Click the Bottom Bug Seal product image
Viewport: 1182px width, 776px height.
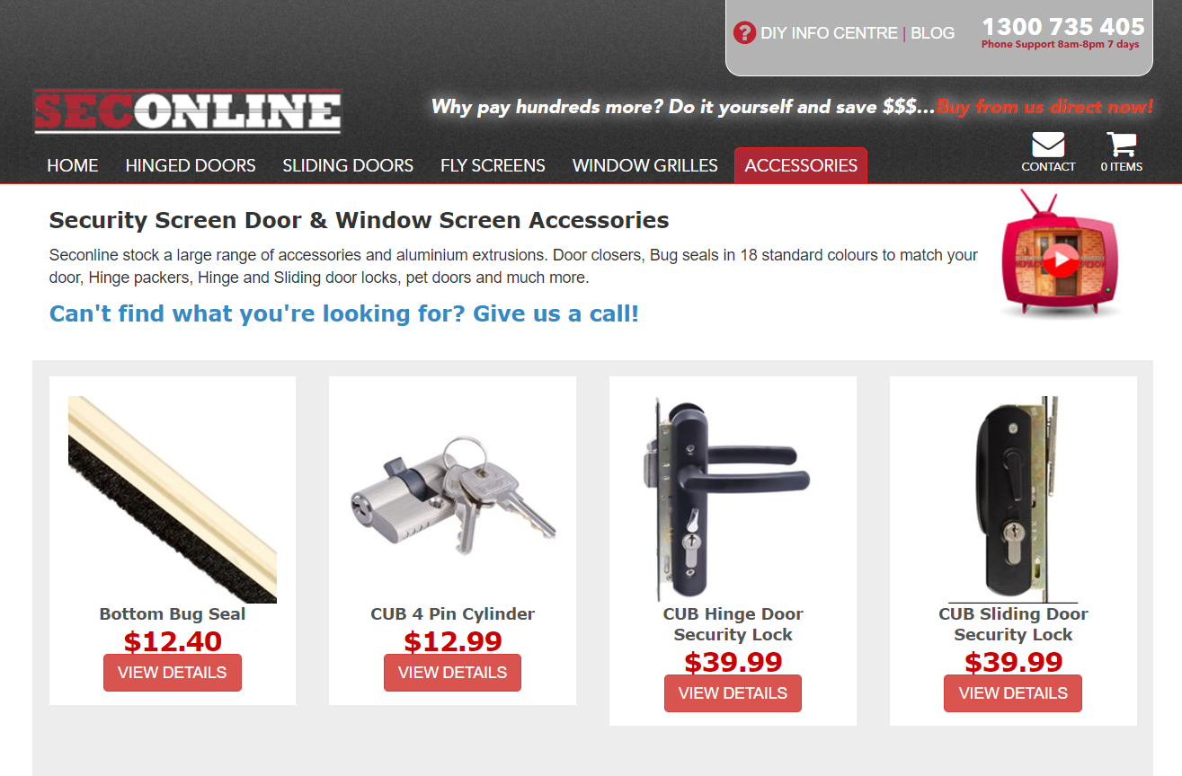tap(173, 499)
